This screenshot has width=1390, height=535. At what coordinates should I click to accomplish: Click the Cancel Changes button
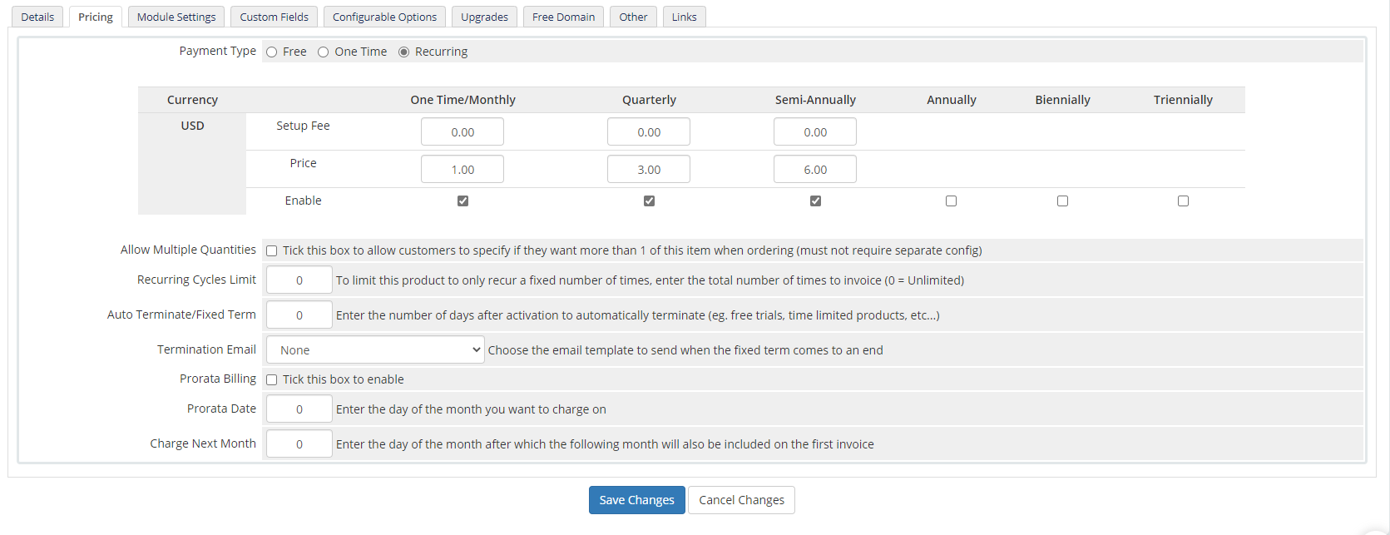pos(741,500)
